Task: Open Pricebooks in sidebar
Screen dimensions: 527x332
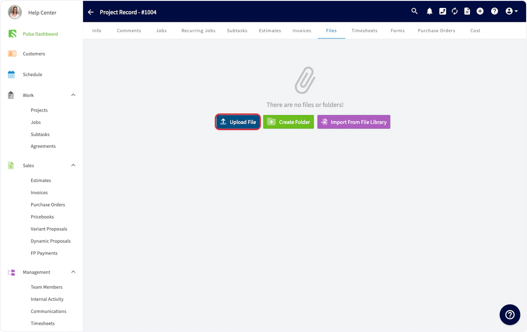Action: (x=42, y=217)
